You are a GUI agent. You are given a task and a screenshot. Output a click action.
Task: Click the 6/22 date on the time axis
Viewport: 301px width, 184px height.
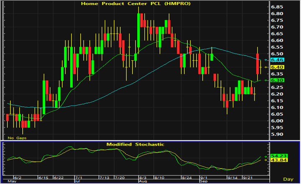click(x=59, y=178)
